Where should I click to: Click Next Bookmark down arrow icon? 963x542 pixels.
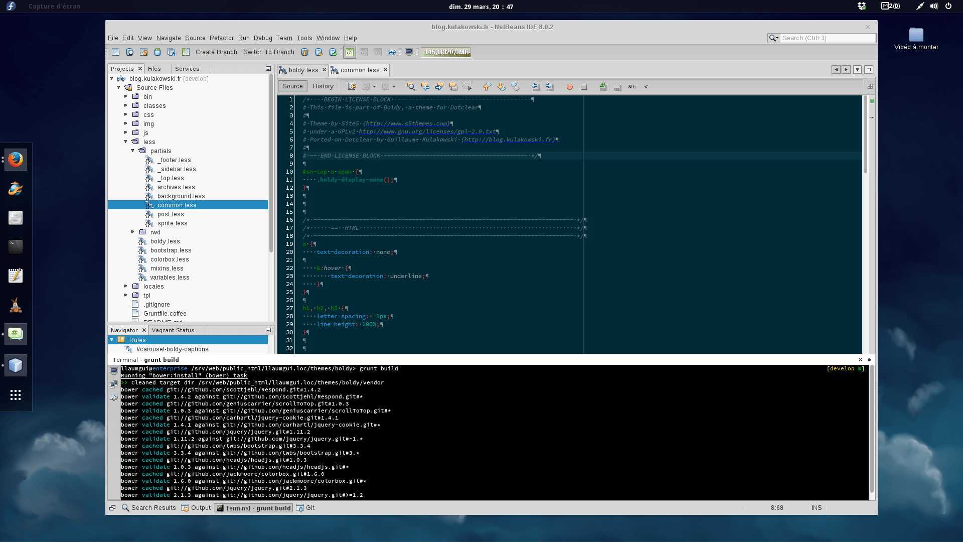501,87
